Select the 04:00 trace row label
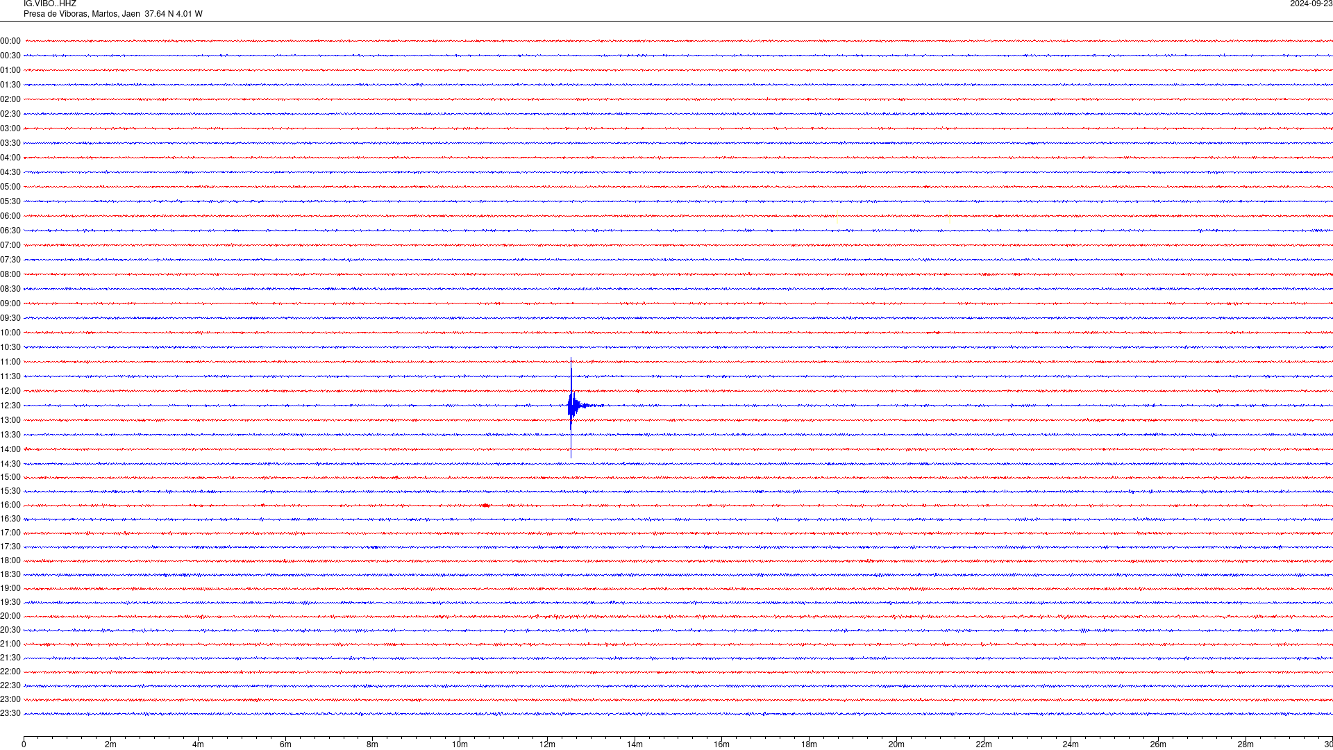 (10, 158)
